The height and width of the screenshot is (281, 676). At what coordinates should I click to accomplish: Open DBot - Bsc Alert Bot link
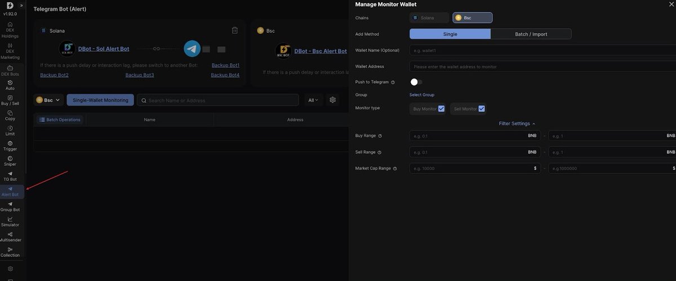(x=321, y=51)
